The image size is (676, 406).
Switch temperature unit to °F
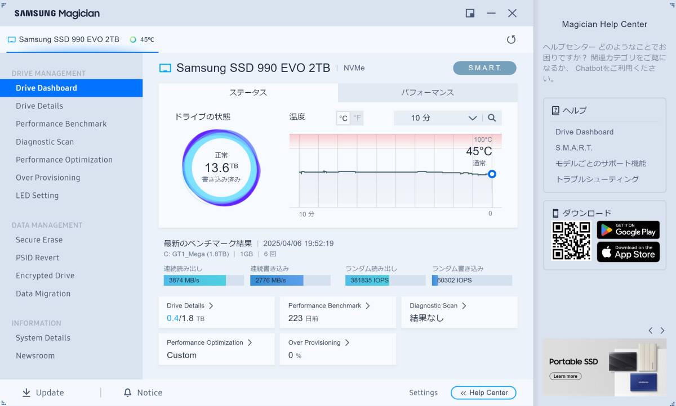(357, 118)
